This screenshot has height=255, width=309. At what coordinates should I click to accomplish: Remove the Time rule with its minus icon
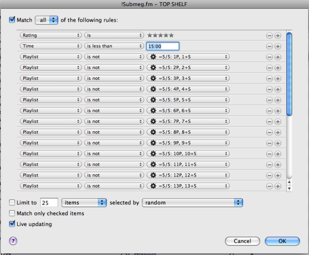270,46
